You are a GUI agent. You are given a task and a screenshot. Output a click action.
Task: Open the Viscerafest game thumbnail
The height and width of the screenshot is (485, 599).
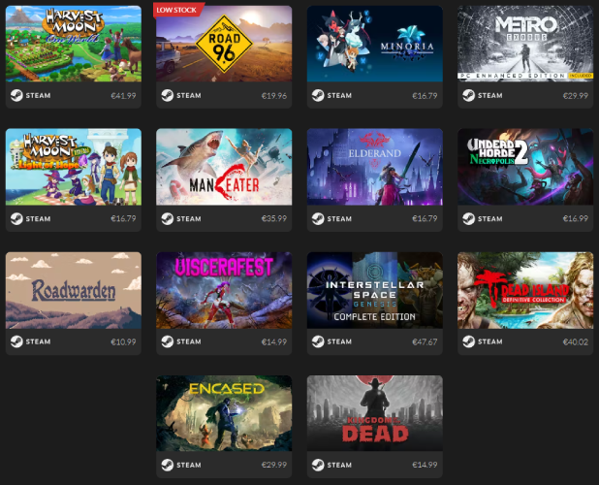(224, 290)
